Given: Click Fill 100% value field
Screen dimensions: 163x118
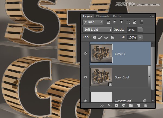Looking at the screenshot, I should pyautogui.click(x=132, y=37).
